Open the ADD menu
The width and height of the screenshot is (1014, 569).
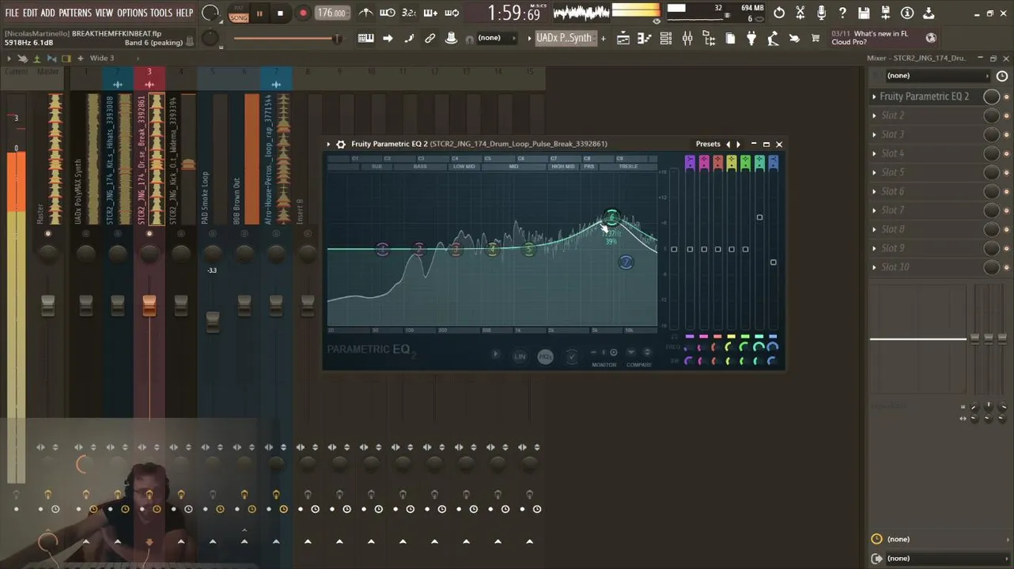[x=48, y=13]
